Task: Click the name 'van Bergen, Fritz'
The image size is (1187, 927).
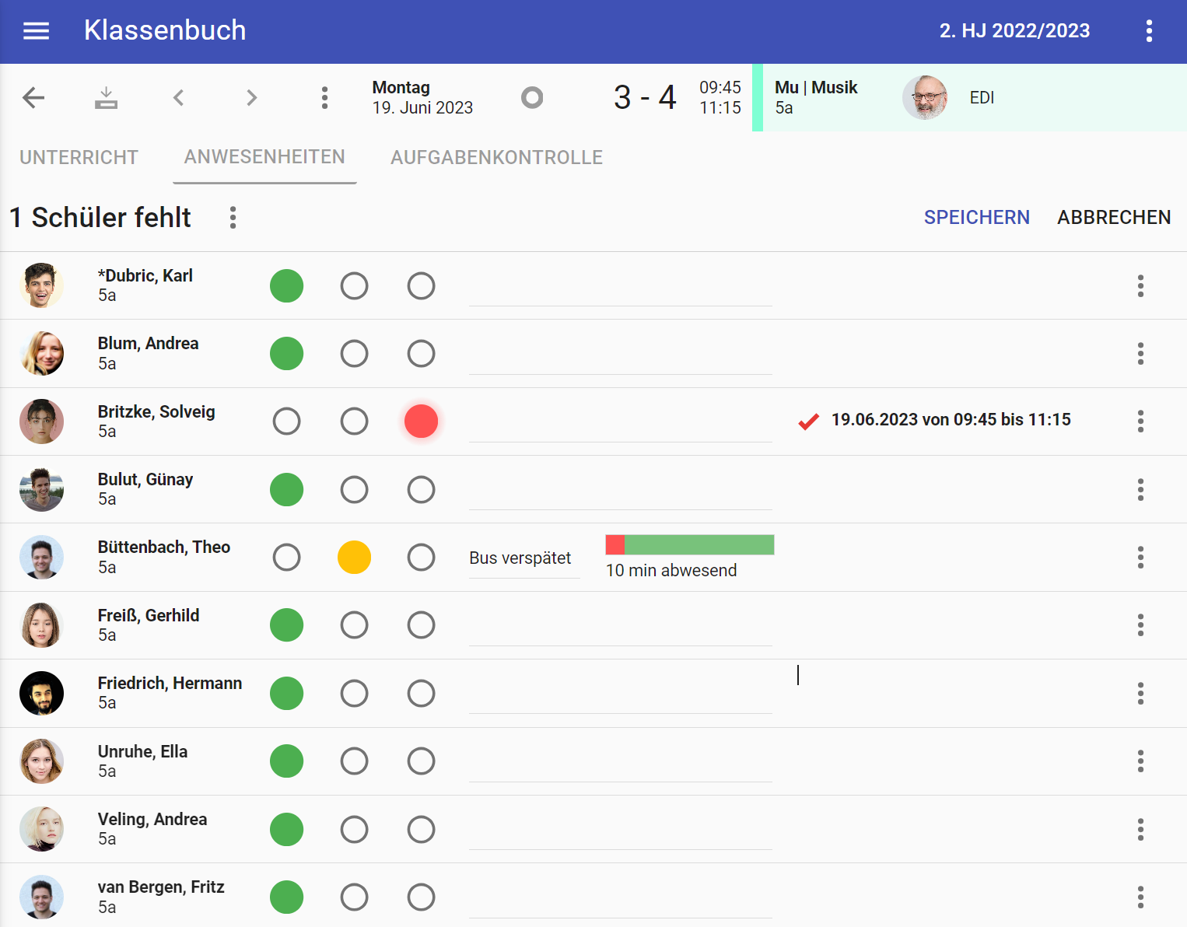Action: (161, 887)
